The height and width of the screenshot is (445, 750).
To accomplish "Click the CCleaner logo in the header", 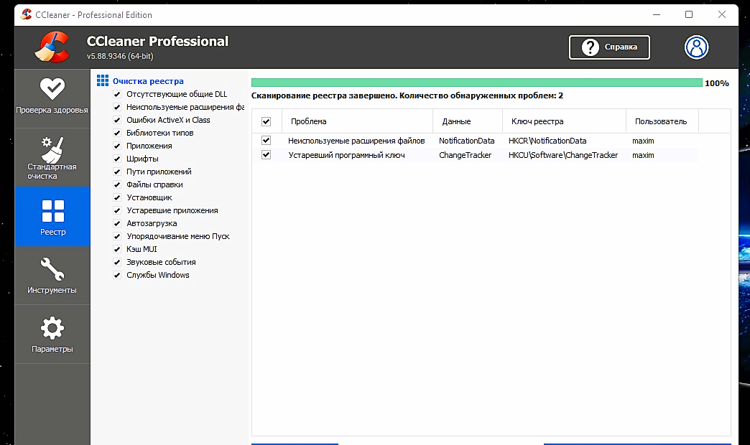I will (52, 47).
